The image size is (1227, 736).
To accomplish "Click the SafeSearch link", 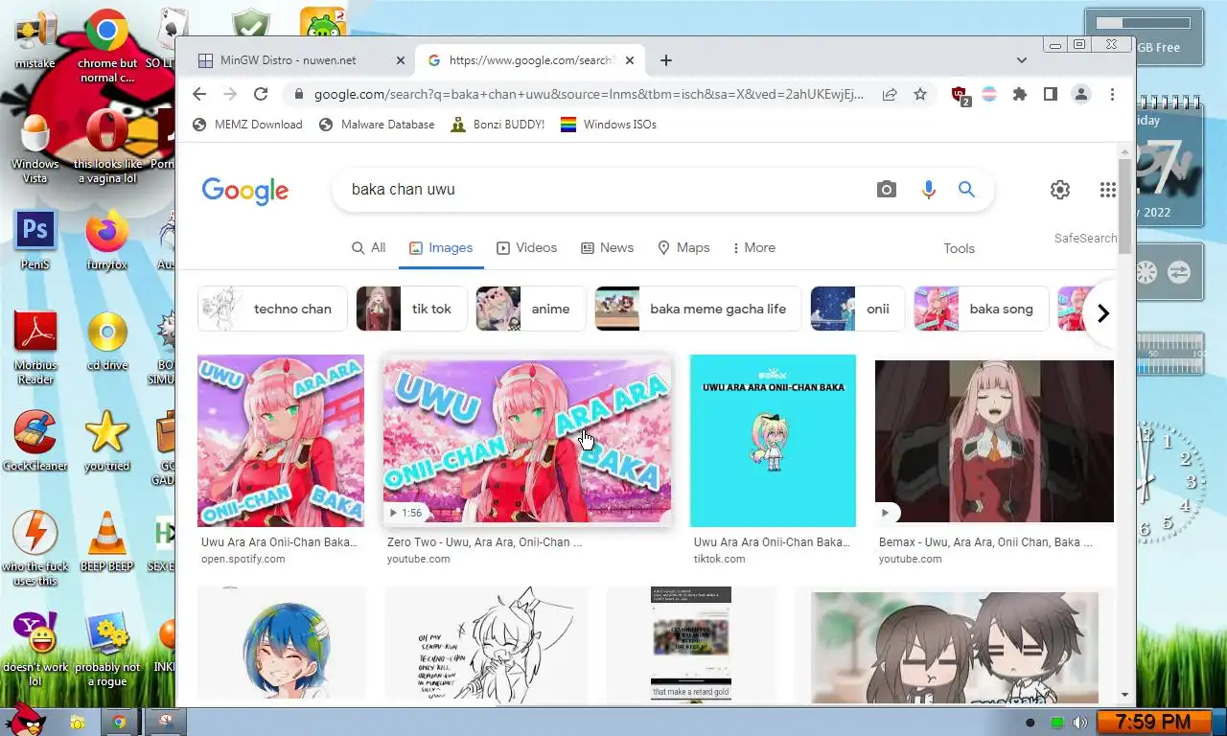I will [x=1085, y=238].
